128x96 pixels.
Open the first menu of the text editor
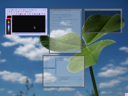pos(52,10)
